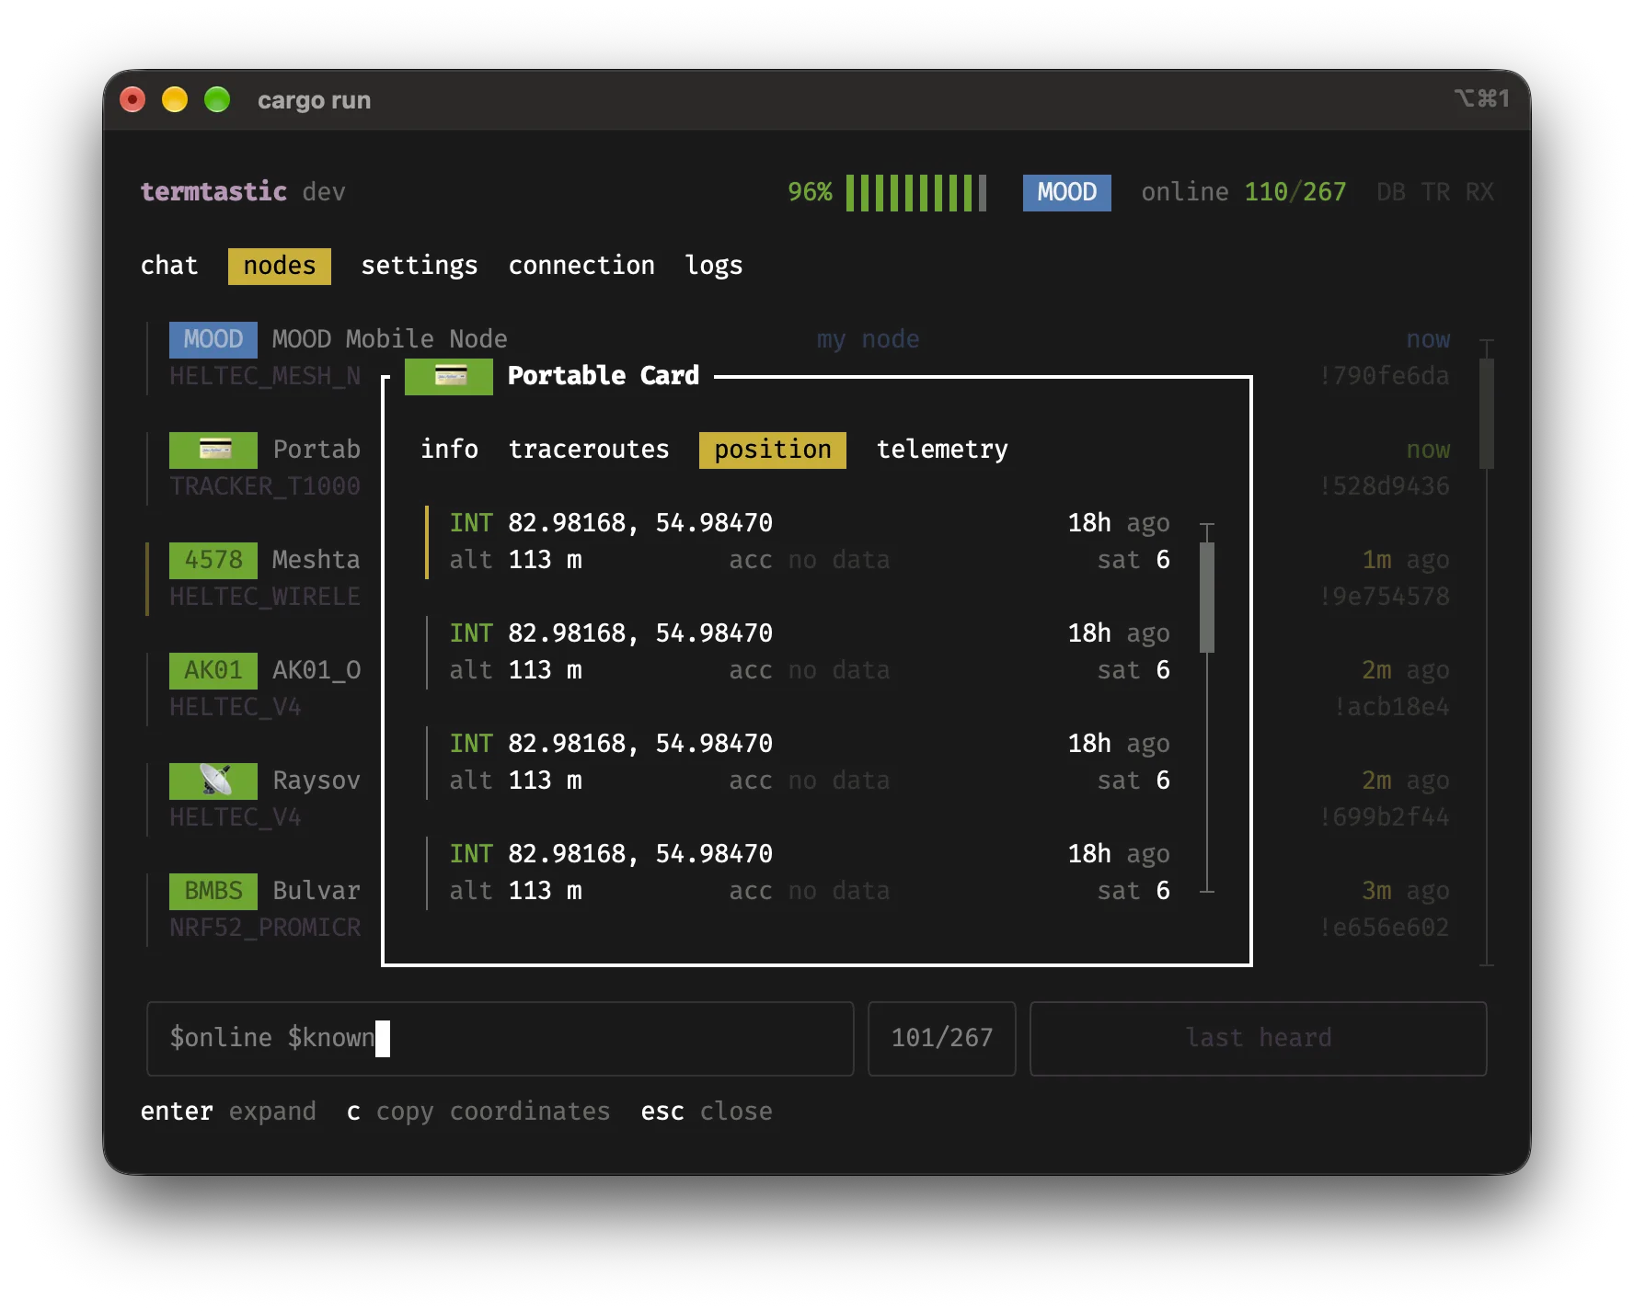This screenshot has height=1311, width=1634.
Task: Click the '!699b2f44' node ID
Action: (1384, 817)
